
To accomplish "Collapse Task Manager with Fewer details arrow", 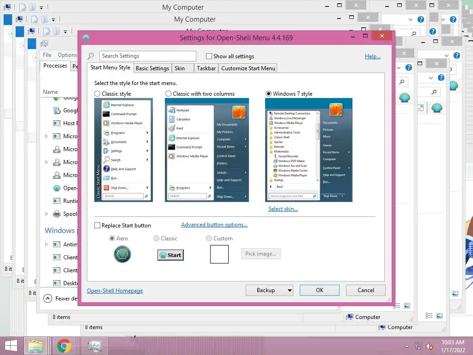I will 48,299.
